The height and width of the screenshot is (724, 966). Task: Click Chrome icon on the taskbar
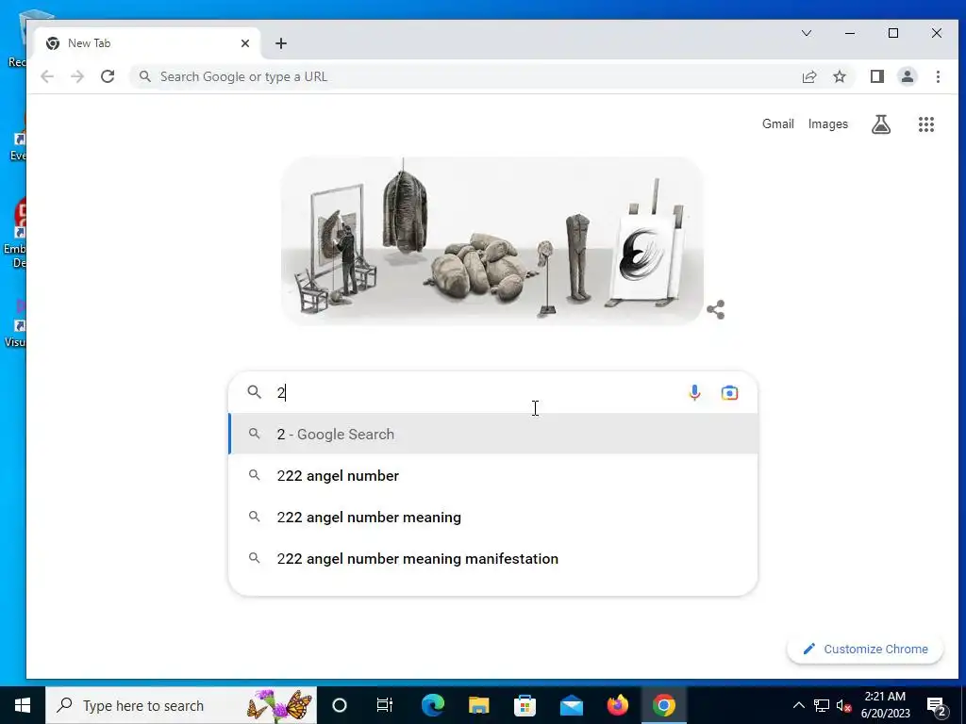click(x=663, y=705)
